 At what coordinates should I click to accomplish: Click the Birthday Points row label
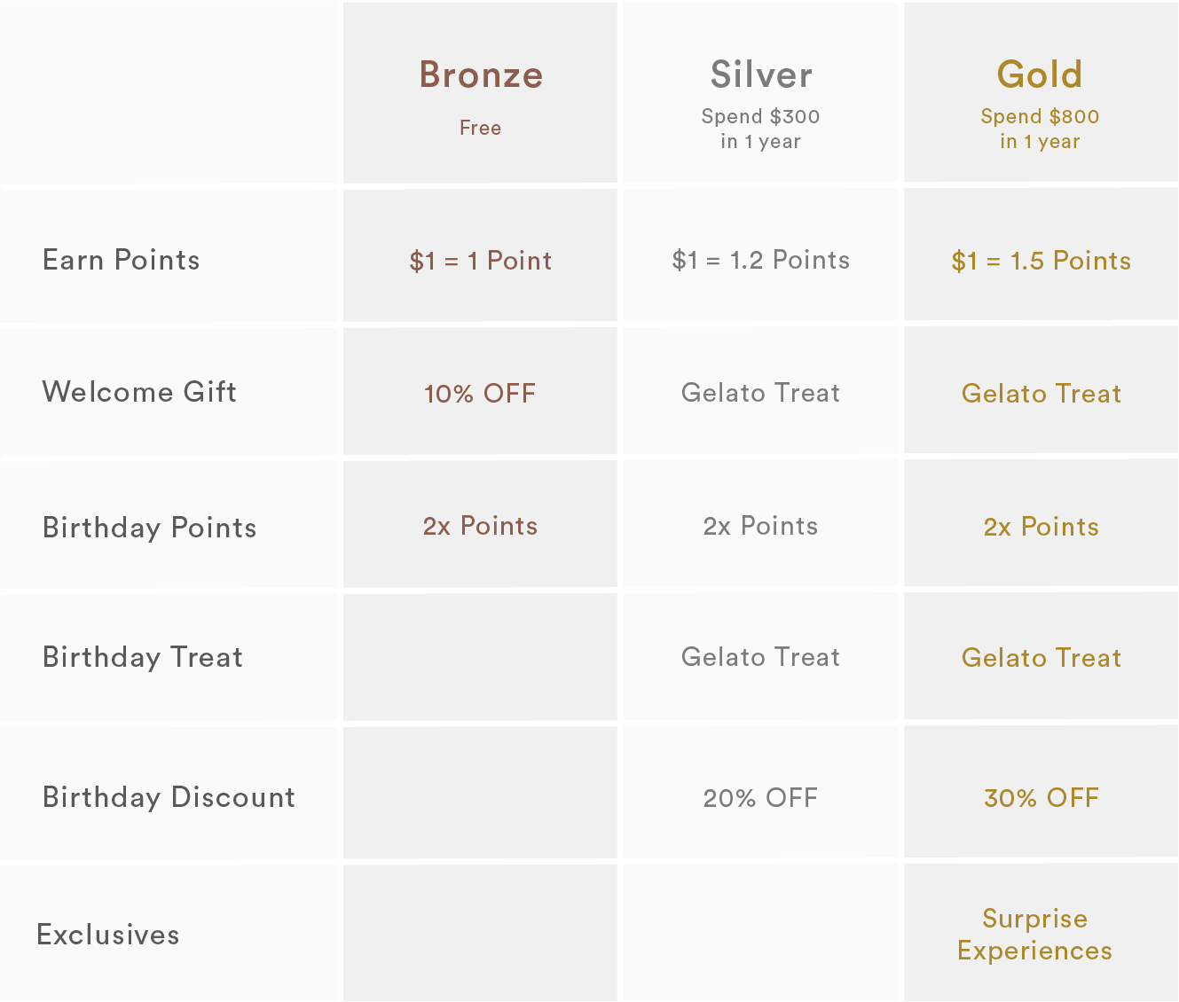click(x=150, y=528)
